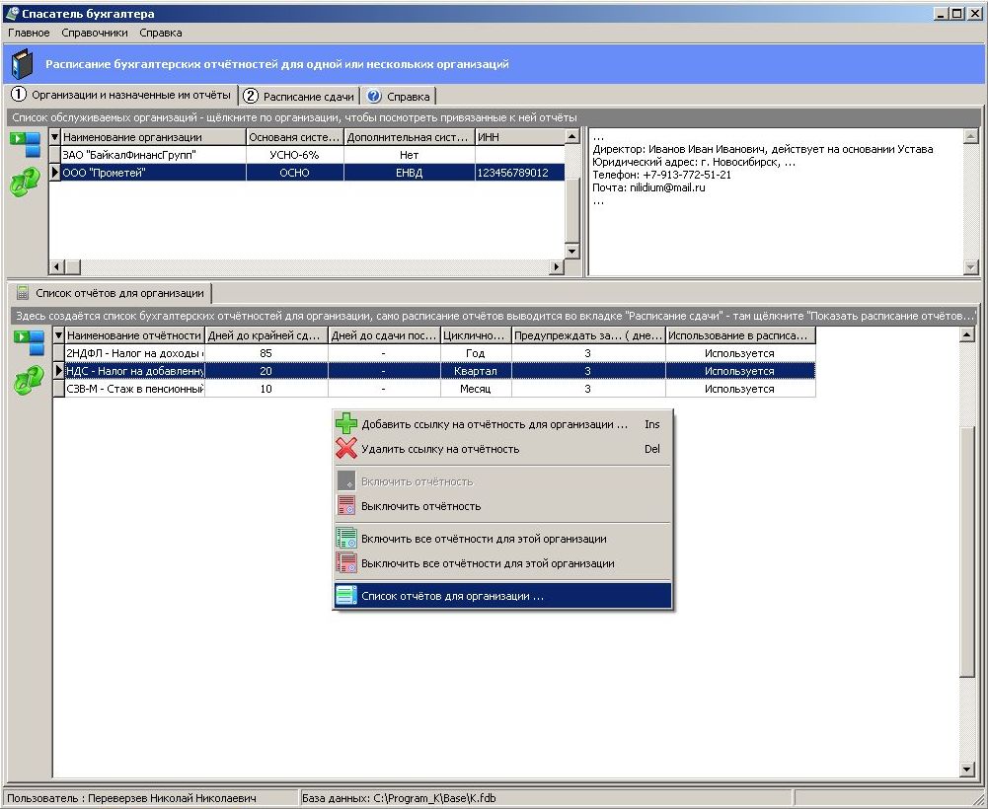Open column dropdown arrow in organizations grid header

[55, 137]
